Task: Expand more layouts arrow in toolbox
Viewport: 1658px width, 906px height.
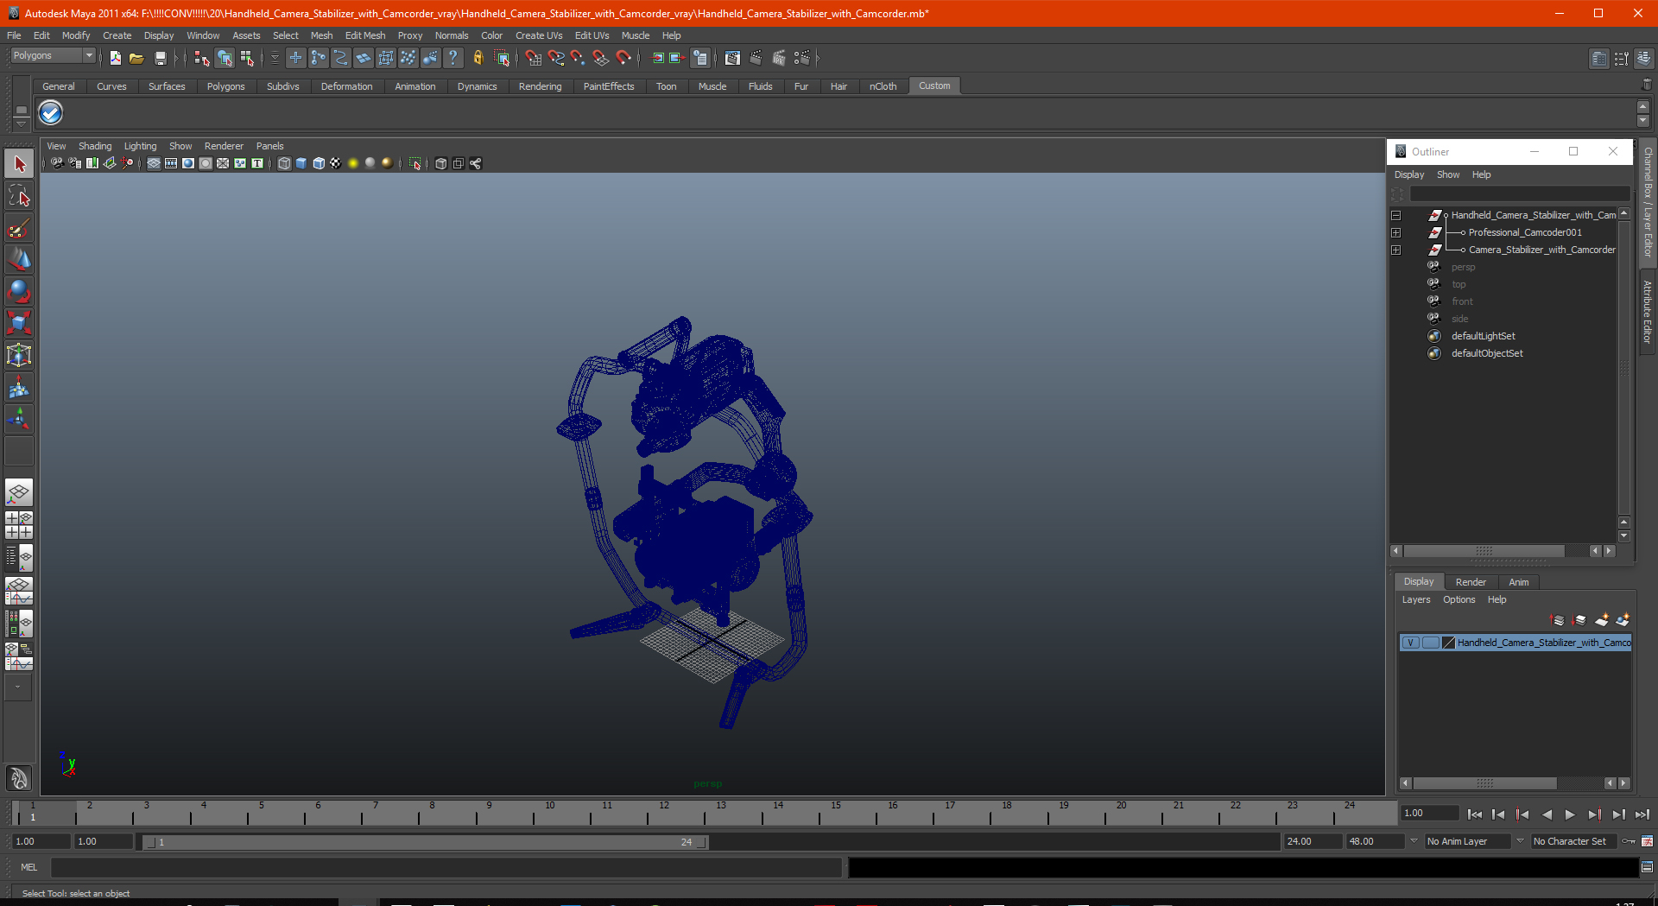Action: point(18,687)
